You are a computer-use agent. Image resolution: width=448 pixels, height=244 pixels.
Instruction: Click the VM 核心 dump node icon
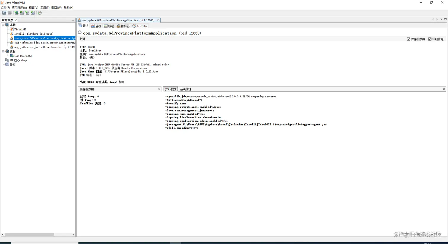coord(7,60)
